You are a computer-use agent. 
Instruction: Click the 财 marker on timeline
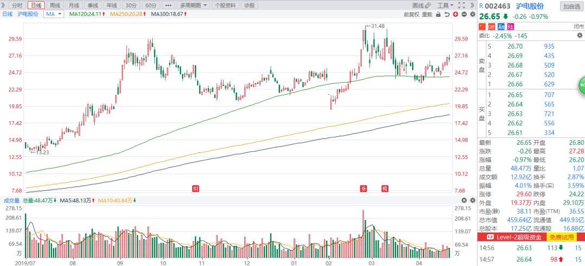coord(196,189)
